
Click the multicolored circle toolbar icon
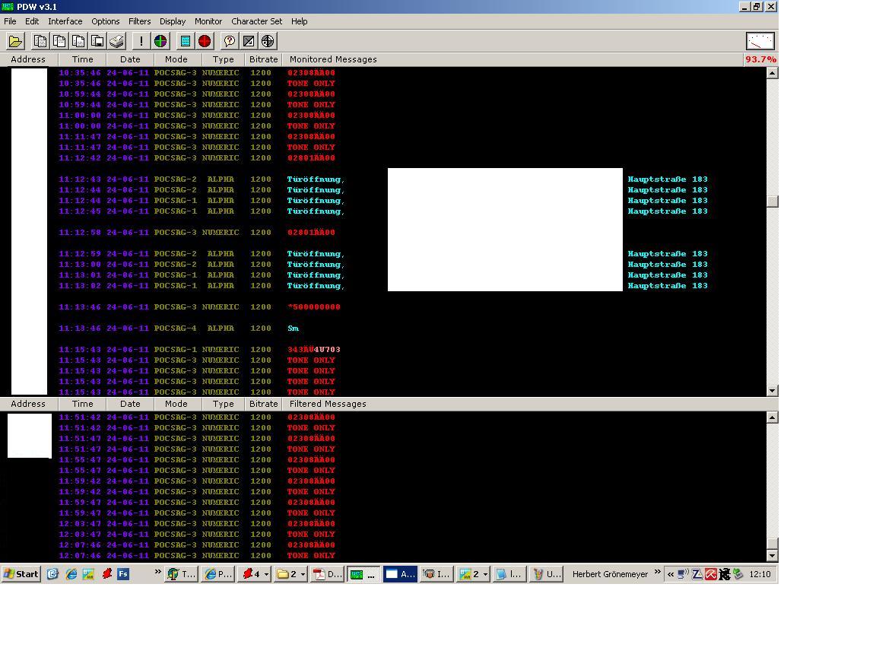coord(160,41)
